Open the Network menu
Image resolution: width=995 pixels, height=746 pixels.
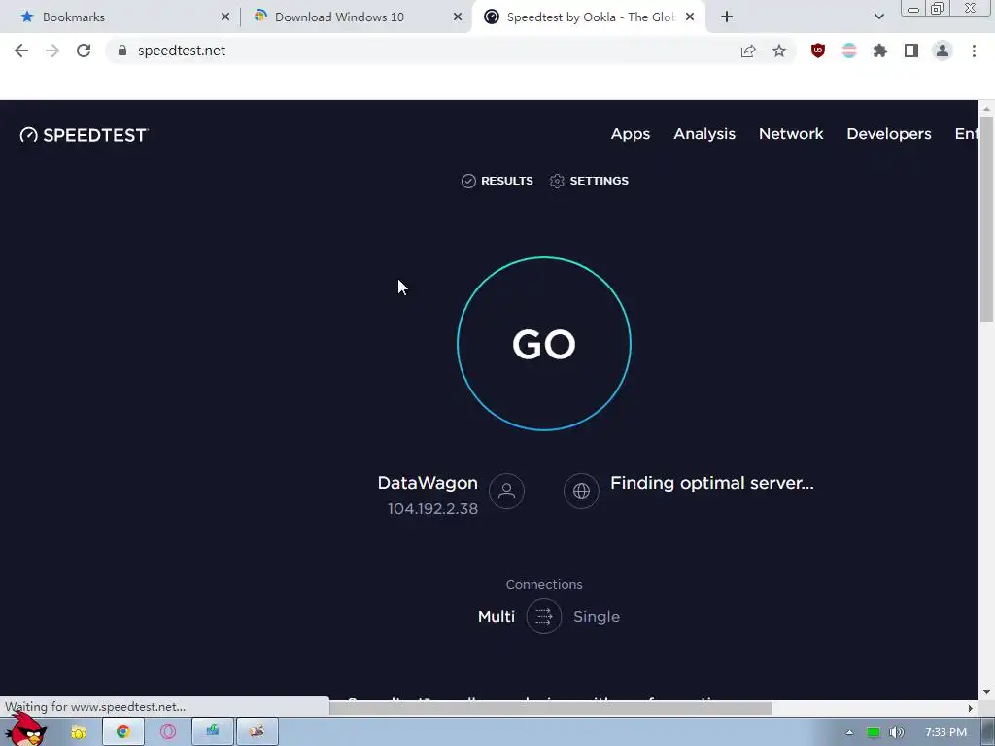tap(791, 134)
